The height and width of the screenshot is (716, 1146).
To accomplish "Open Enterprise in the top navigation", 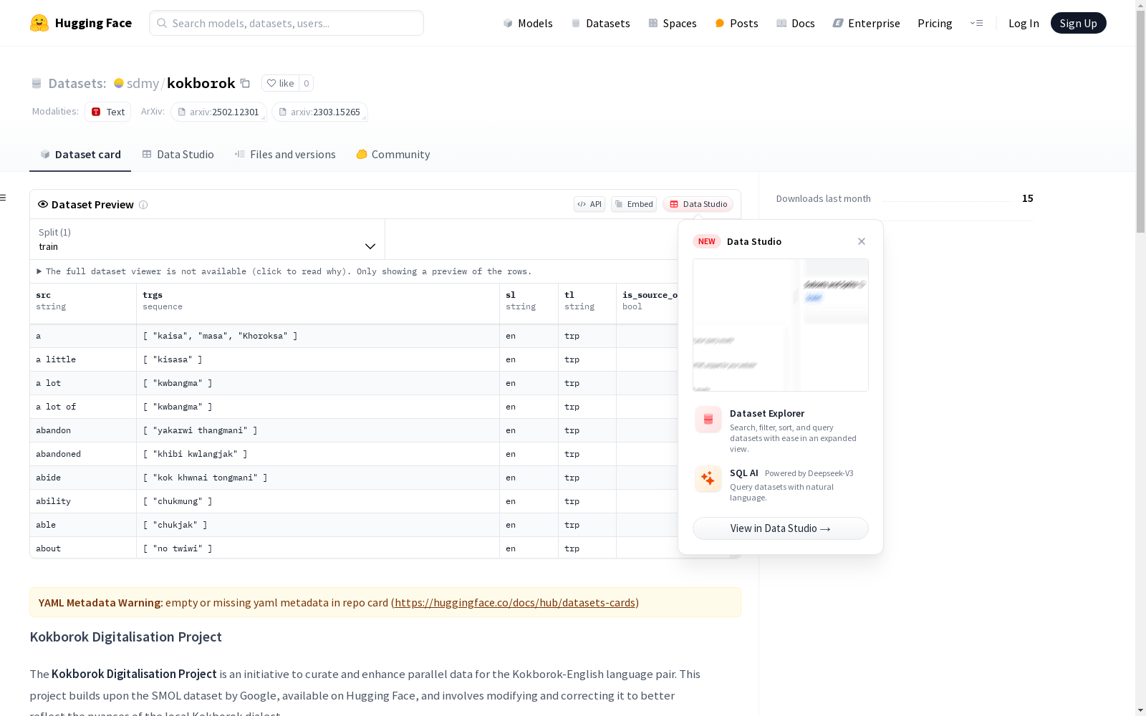I will click(866, 23).
